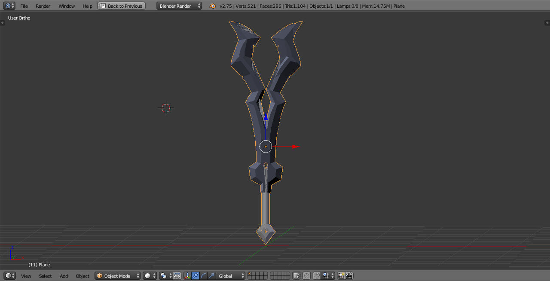Viewport: 550px width, 281px height.
Task: Open the Object Mode dropdown
Action: 118,276
